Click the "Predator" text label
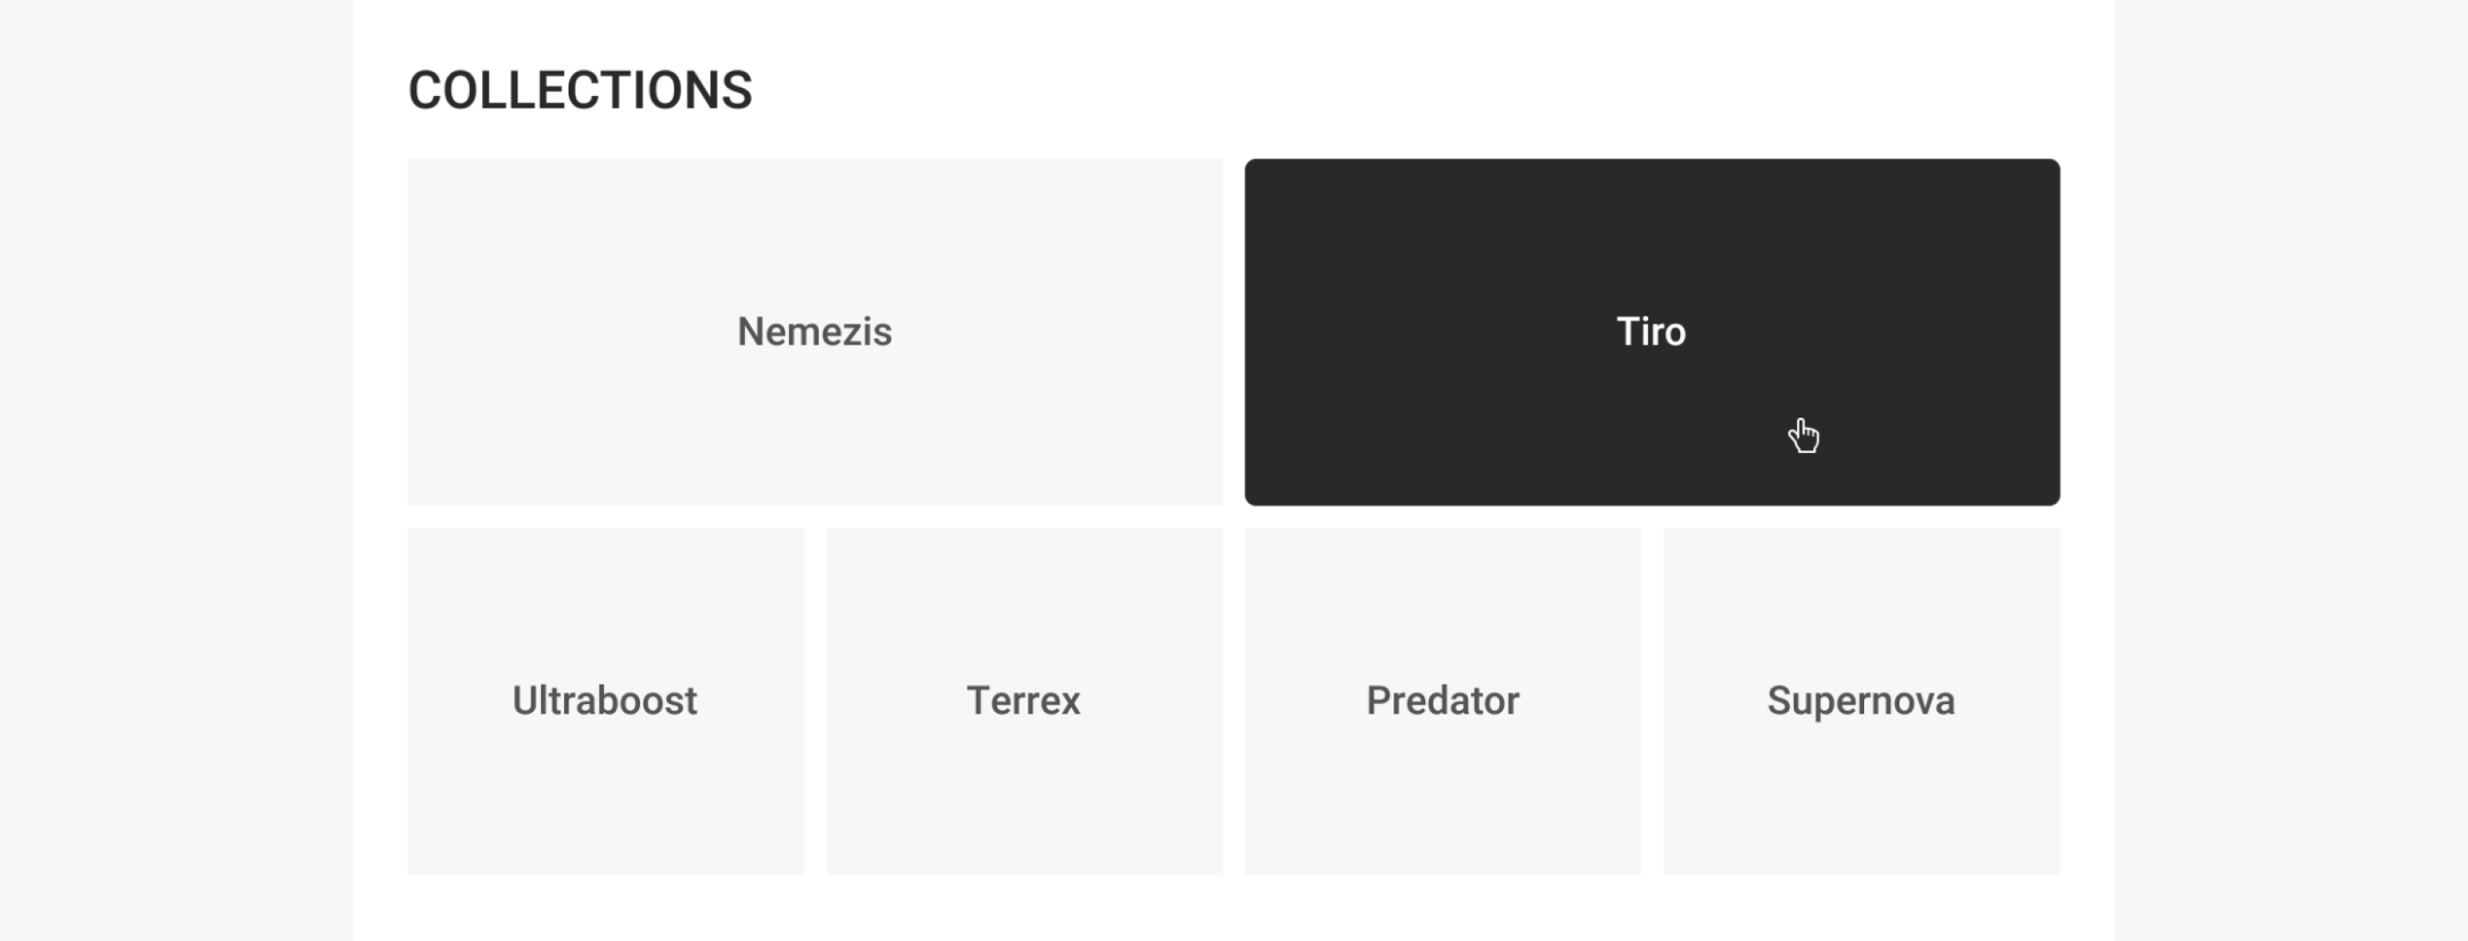Viewport: 2468px width, 941px height. 1442,700
